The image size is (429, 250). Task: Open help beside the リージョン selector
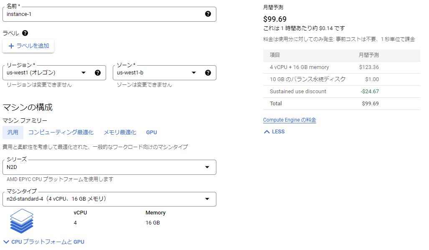[98, 72]
